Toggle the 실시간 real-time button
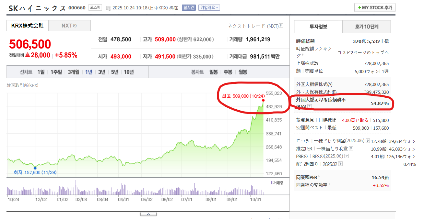424x219 pixels. click(189, 7)
